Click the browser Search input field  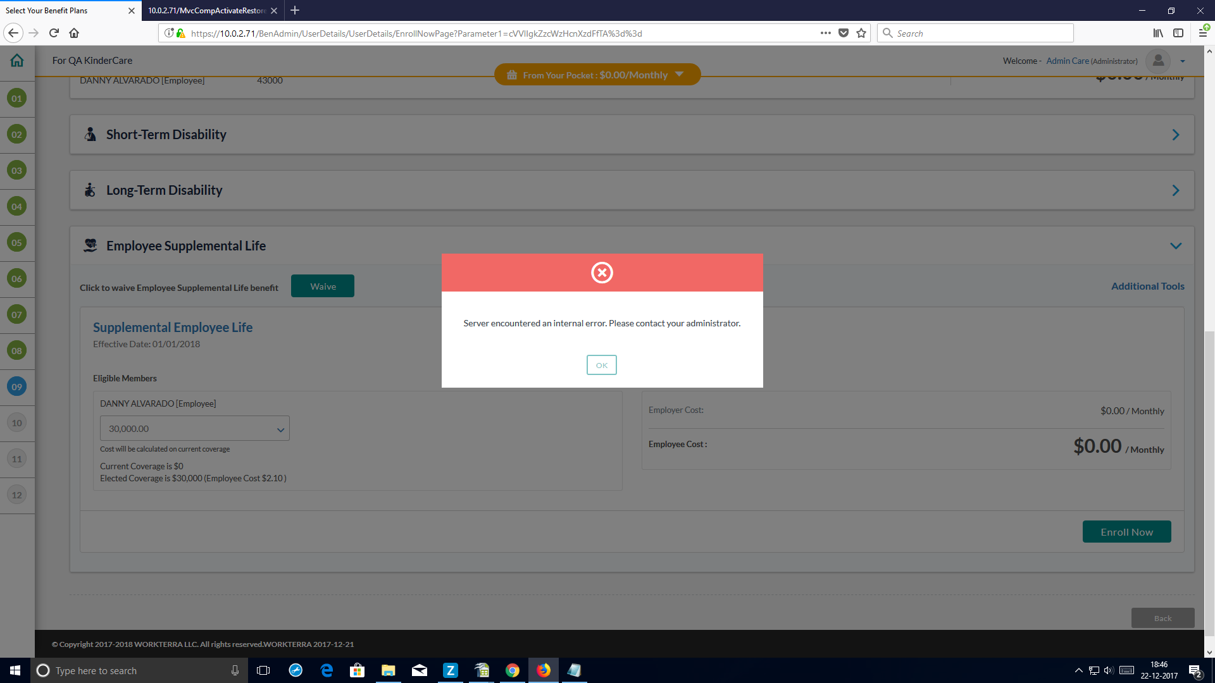pos(981,33)
